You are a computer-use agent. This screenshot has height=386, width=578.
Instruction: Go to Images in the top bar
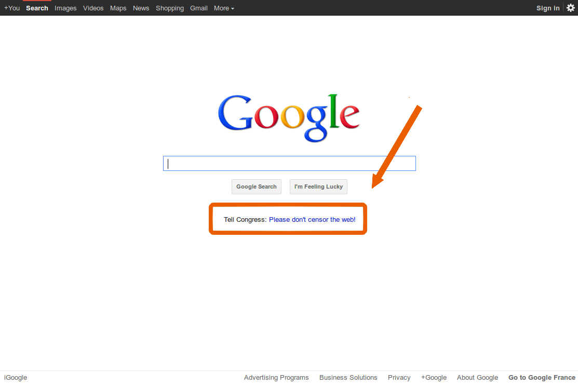(65, 8)
